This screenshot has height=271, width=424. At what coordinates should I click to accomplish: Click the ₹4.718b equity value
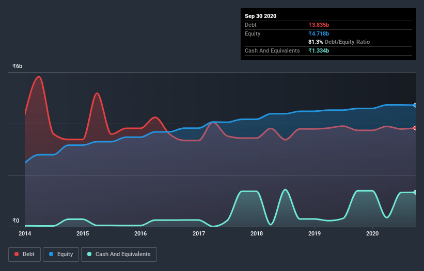(319, 33)
